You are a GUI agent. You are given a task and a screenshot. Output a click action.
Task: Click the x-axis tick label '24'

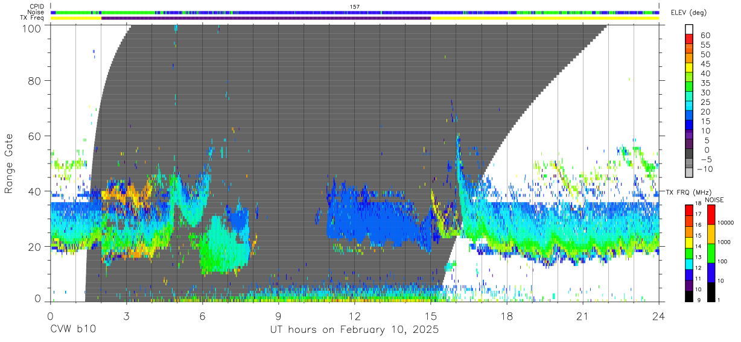pyautogui.click(x=659, y=315)
